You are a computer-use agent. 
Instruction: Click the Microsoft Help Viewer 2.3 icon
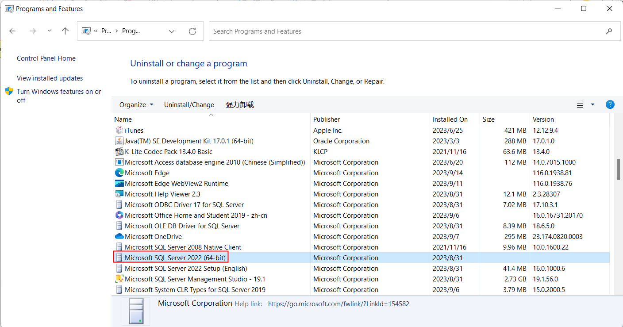pyautogui.click(x=119, y=194)
